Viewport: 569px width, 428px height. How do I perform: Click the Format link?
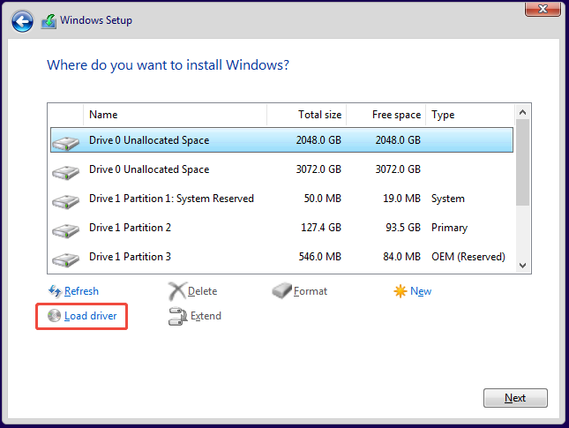click(311, 291)
